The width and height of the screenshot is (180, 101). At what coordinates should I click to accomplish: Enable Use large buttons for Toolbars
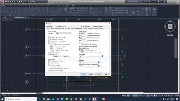coord(49,39)
